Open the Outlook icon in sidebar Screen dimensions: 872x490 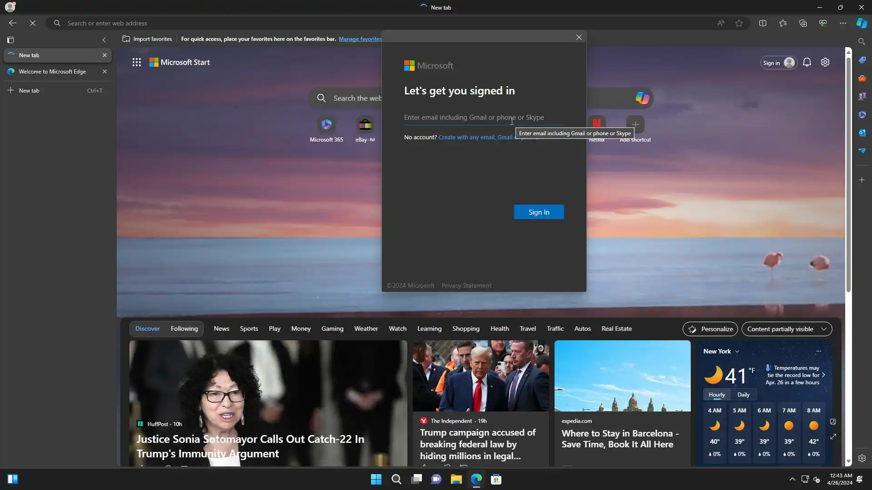(x=862, y=132)
